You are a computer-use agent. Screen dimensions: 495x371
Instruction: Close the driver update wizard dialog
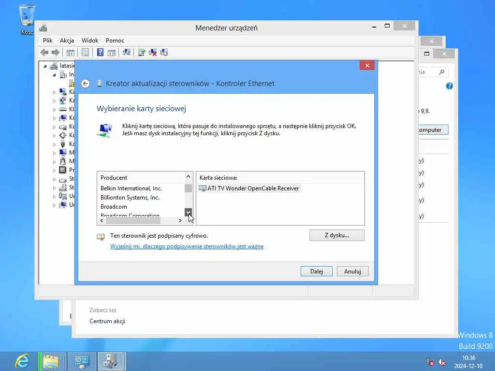click(367, 65)
